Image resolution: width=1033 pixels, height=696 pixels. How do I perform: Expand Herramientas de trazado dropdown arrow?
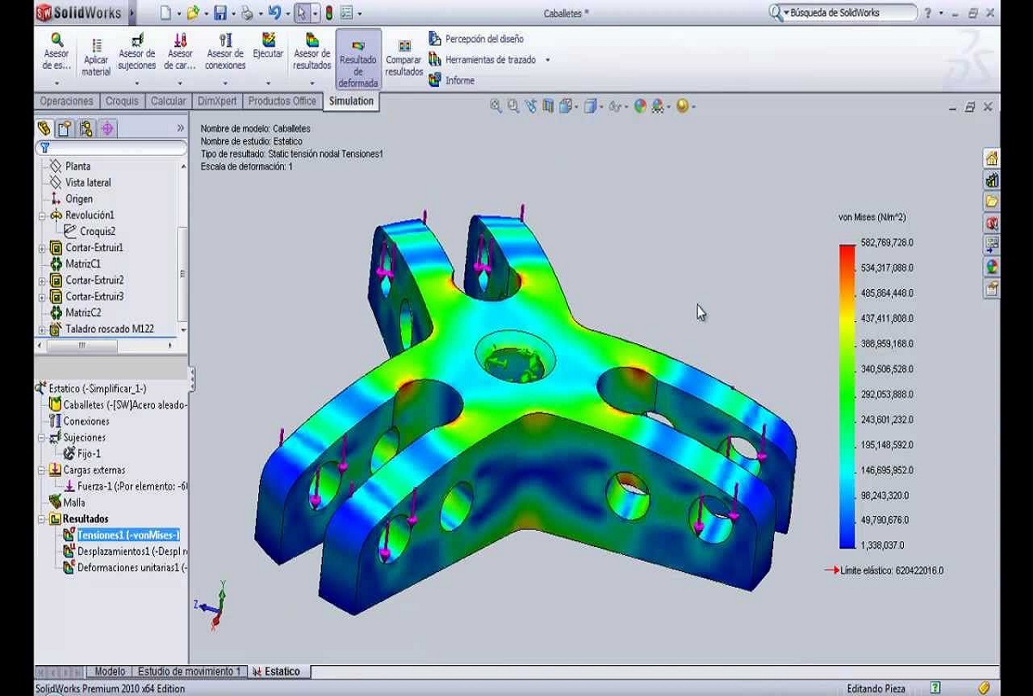(548, 60)
